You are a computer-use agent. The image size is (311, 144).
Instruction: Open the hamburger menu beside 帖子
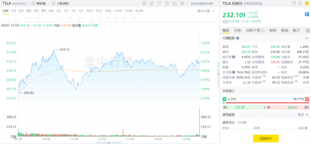click(x=308, y=31)
